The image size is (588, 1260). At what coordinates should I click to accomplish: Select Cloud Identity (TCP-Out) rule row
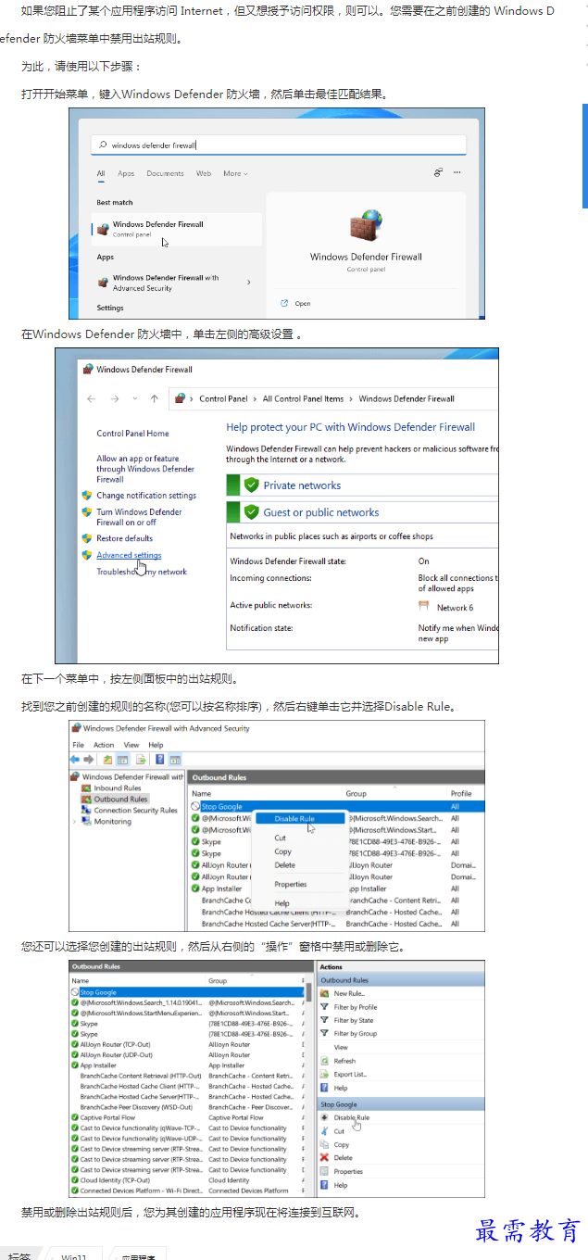tap(188, 1180)
